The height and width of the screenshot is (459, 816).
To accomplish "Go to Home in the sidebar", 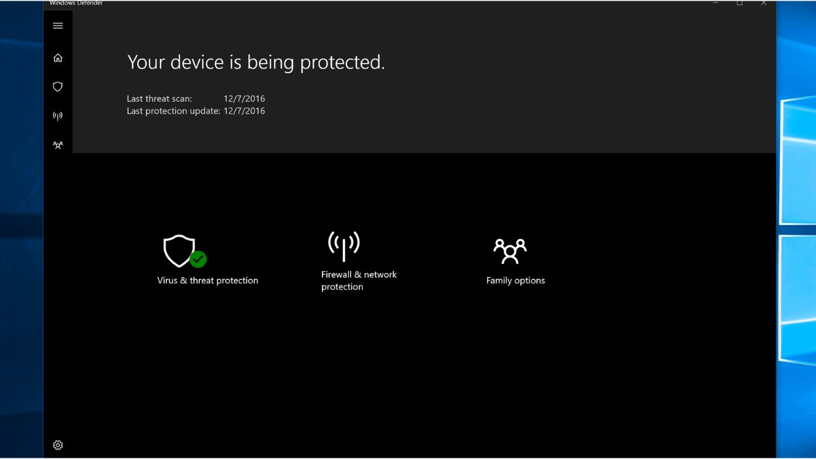I will point(58,58).
